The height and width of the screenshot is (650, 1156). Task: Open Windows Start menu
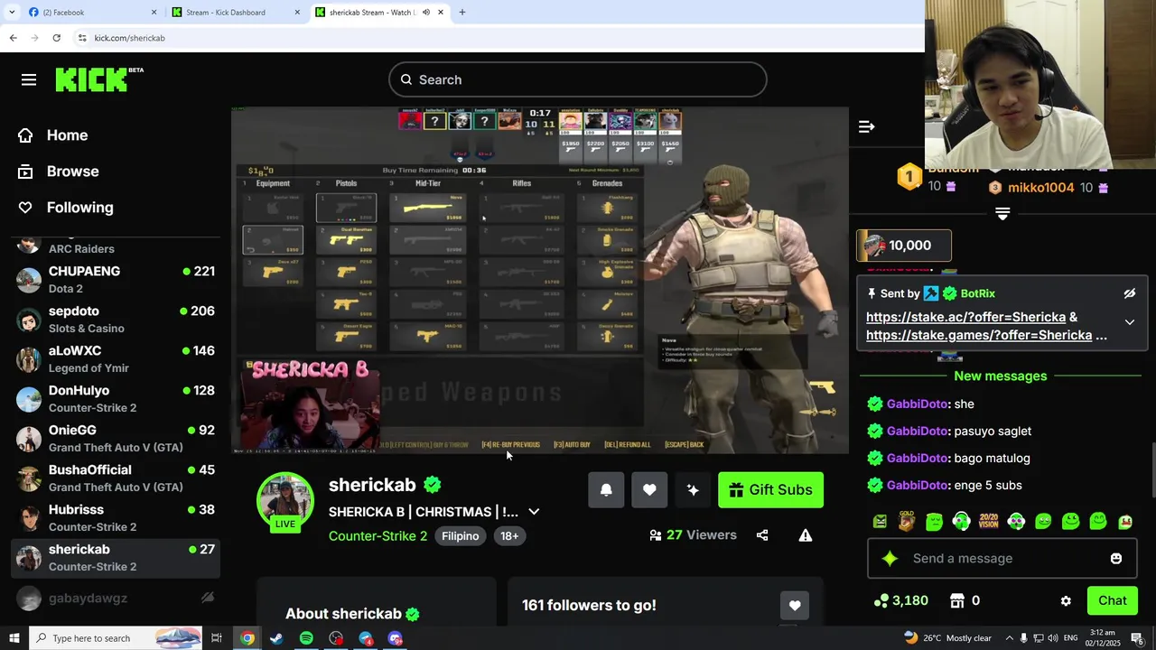(14, 638)
